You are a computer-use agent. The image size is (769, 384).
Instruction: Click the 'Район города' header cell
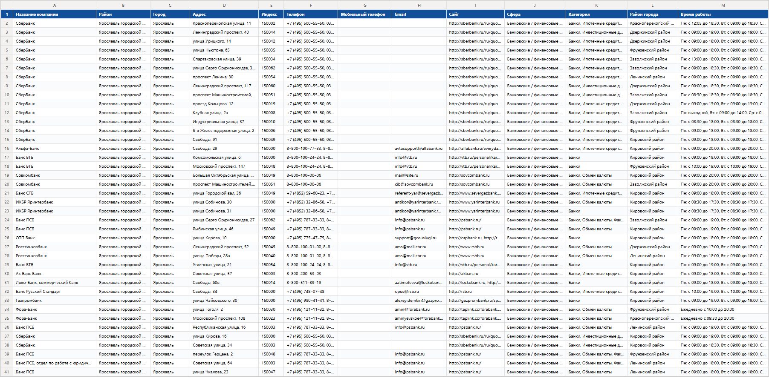(653, 14)
